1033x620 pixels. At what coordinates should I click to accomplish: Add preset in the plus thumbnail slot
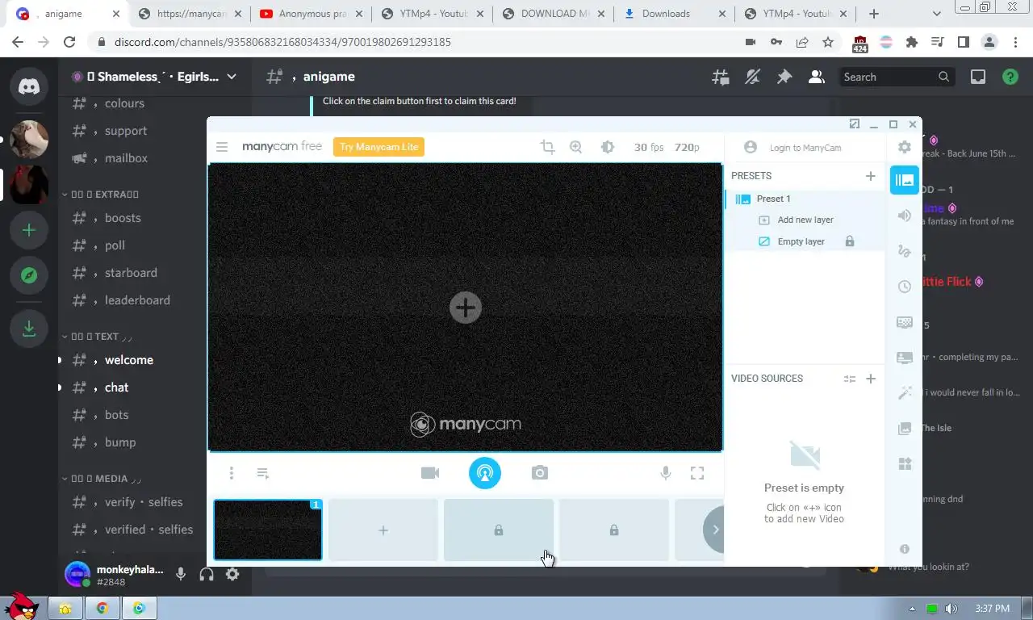click(383, 530)
